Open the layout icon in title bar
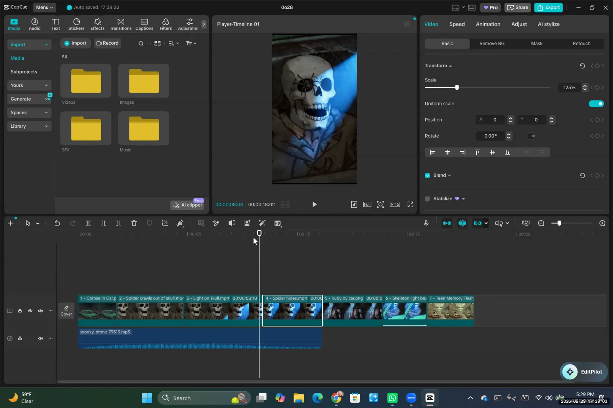 [456, 8]
